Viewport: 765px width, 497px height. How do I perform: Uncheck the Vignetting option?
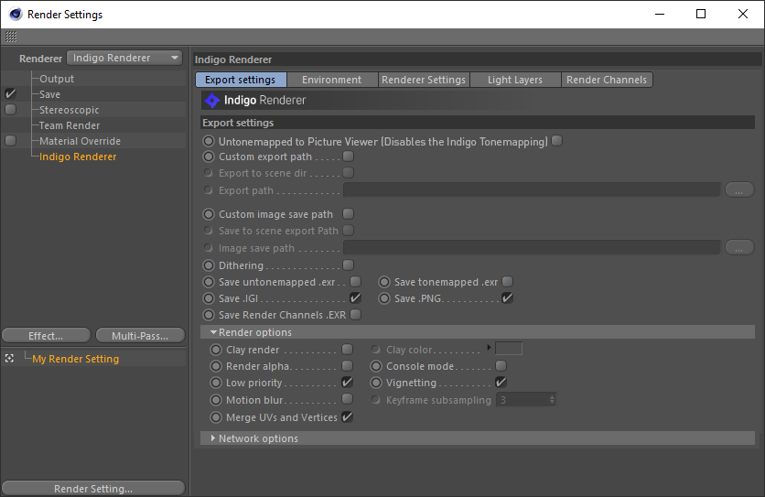coord(501,383)
